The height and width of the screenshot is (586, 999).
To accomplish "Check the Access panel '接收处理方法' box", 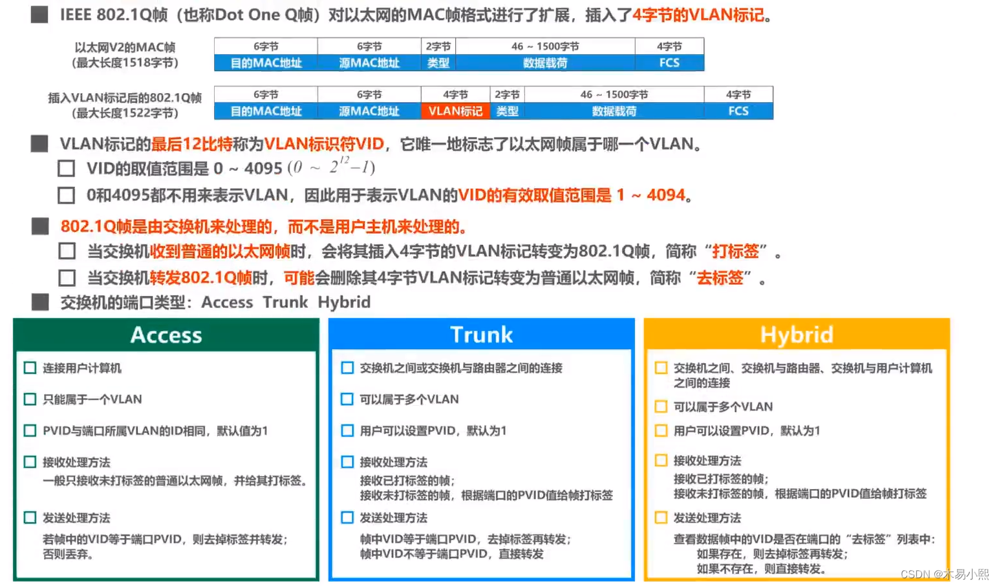I will [30, 462].
